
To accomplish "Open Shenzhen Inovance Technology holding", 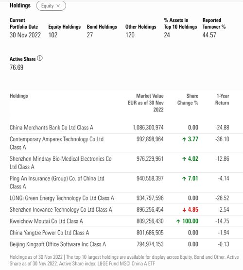I will 61,210.
